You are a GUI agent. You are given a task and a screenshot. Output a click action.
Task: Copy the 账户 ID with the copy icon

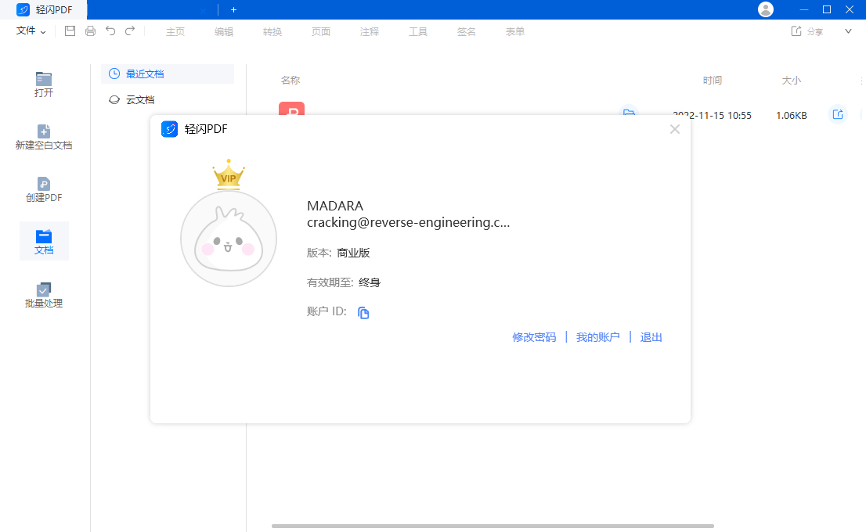tap(363, 312)
